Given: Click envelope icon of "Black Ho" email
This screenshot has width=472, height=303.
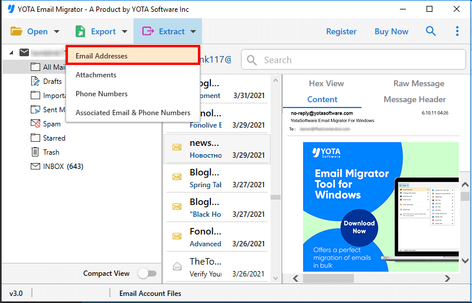Looking at the screenshot, I should [x=177, y=206].
